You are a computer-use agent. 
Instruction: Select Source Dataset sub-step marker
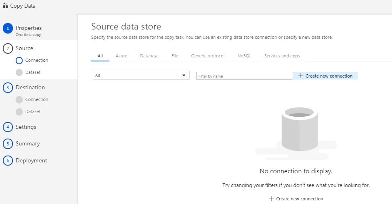tap(19, 73)
